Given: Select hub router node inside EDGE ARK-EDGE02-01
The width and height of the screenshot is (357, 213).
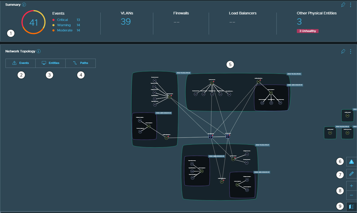Looking at the screenshot, I should (x=202, y=171).
